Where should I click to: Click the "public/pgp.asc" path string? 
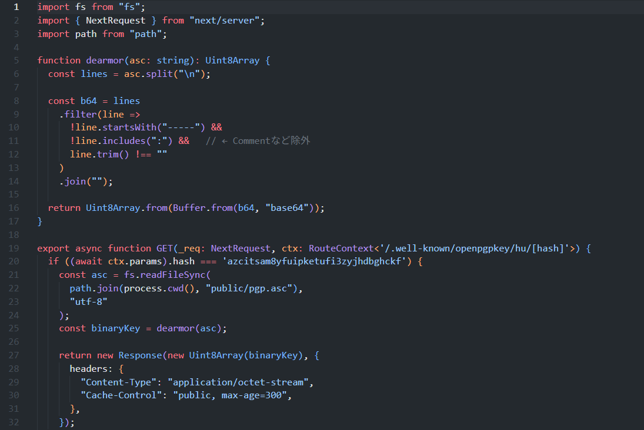coord(249,288)
